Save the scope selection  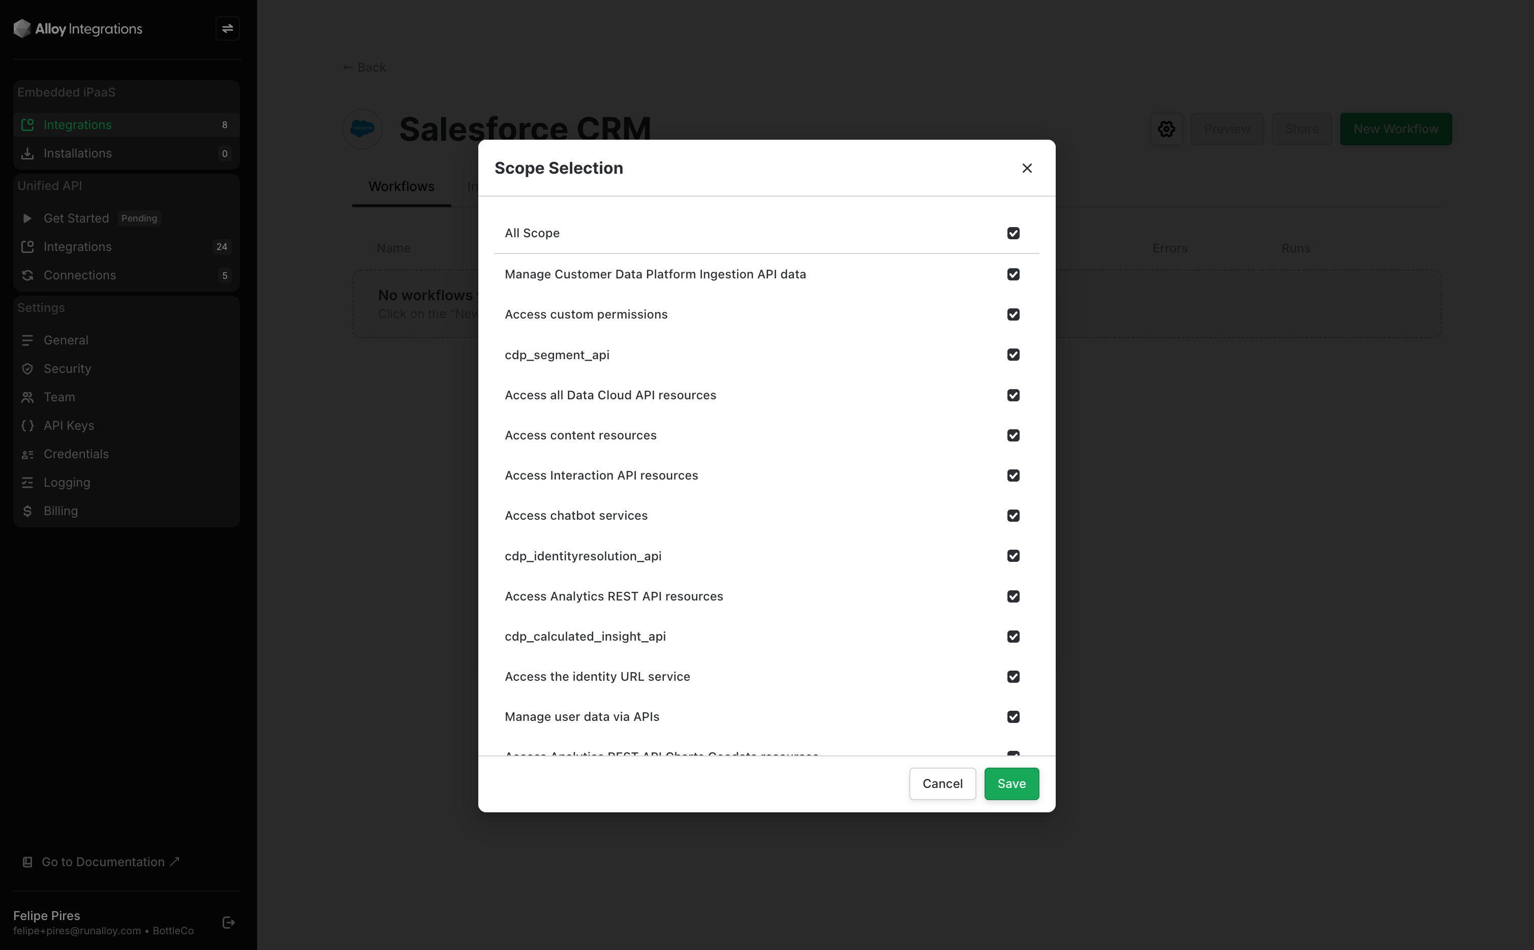coord(1011,783)
